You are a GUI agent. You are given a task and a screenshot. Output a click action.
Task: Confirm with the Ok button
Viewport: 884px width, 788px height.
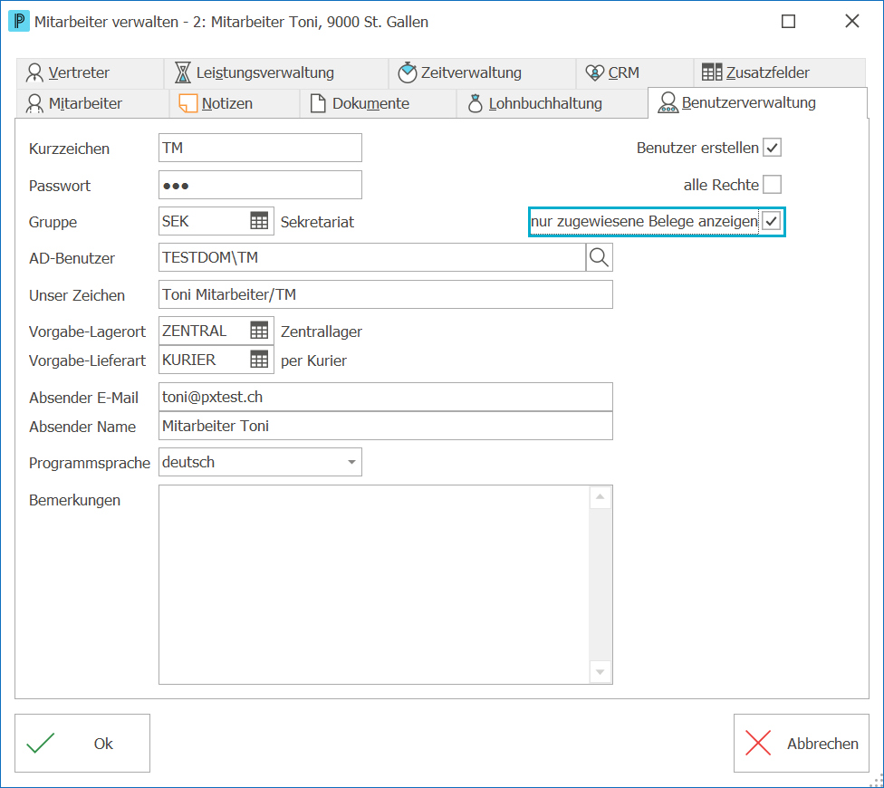82,743
